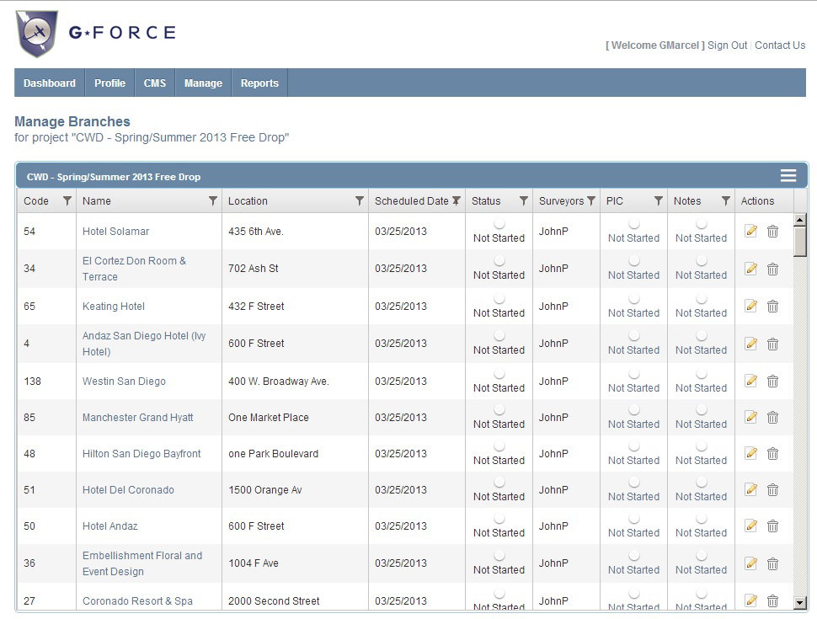This screenshot has width=817, height=619.
Task: Open the grid hamburger menu
Action: (x=788, y=175)
